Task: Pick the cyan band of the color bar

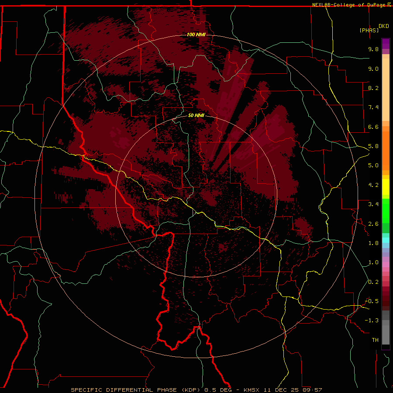Action: point(386,240)
